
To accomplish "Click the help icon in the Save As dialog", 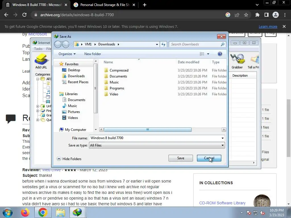I will click(220, 54).
